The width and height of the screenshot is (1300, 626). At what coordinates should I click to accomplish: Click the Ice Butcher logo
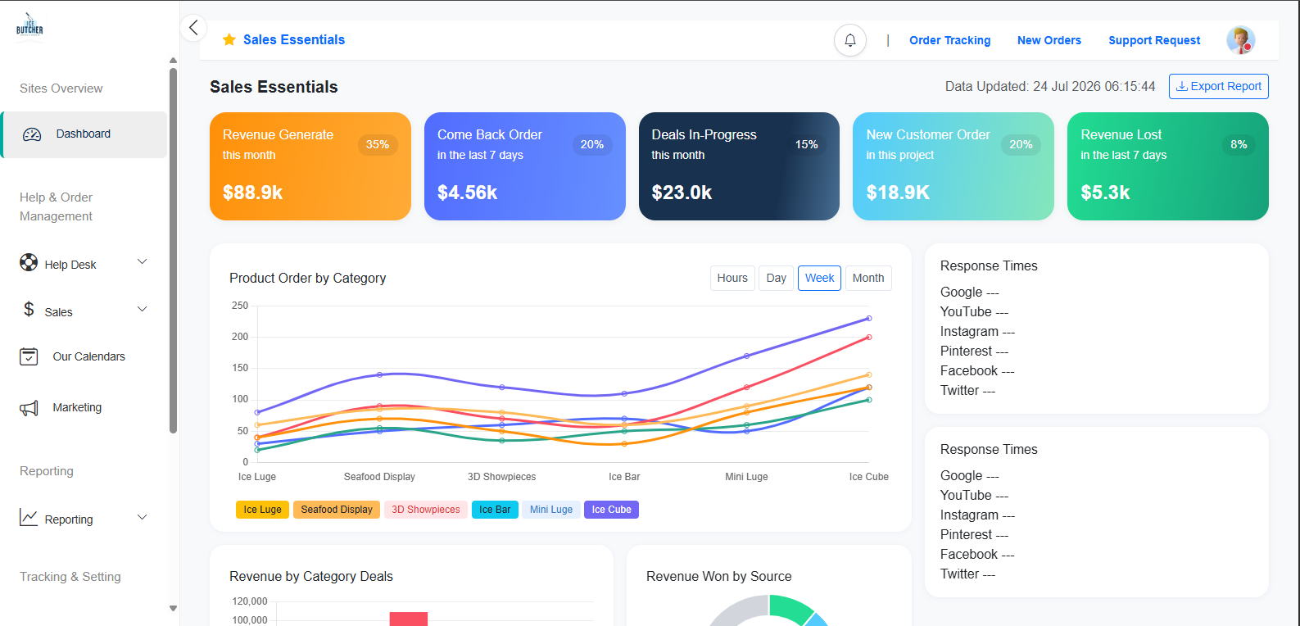point(29,25)
